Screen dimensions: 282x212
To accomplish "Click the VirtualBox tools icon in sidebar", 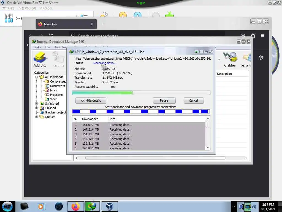I will (9, 18).
